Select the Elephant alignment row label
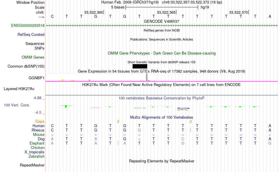 pyautogui.click(x=37, y=143)
